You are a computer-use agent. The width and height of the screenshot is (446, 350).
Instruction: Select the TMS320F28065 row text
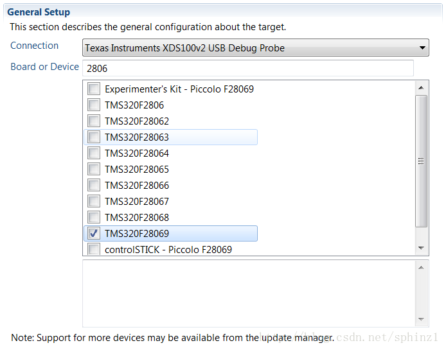137,170
